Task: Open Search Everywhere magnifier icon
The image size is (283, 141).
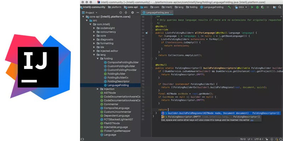Action: [280, 7]
